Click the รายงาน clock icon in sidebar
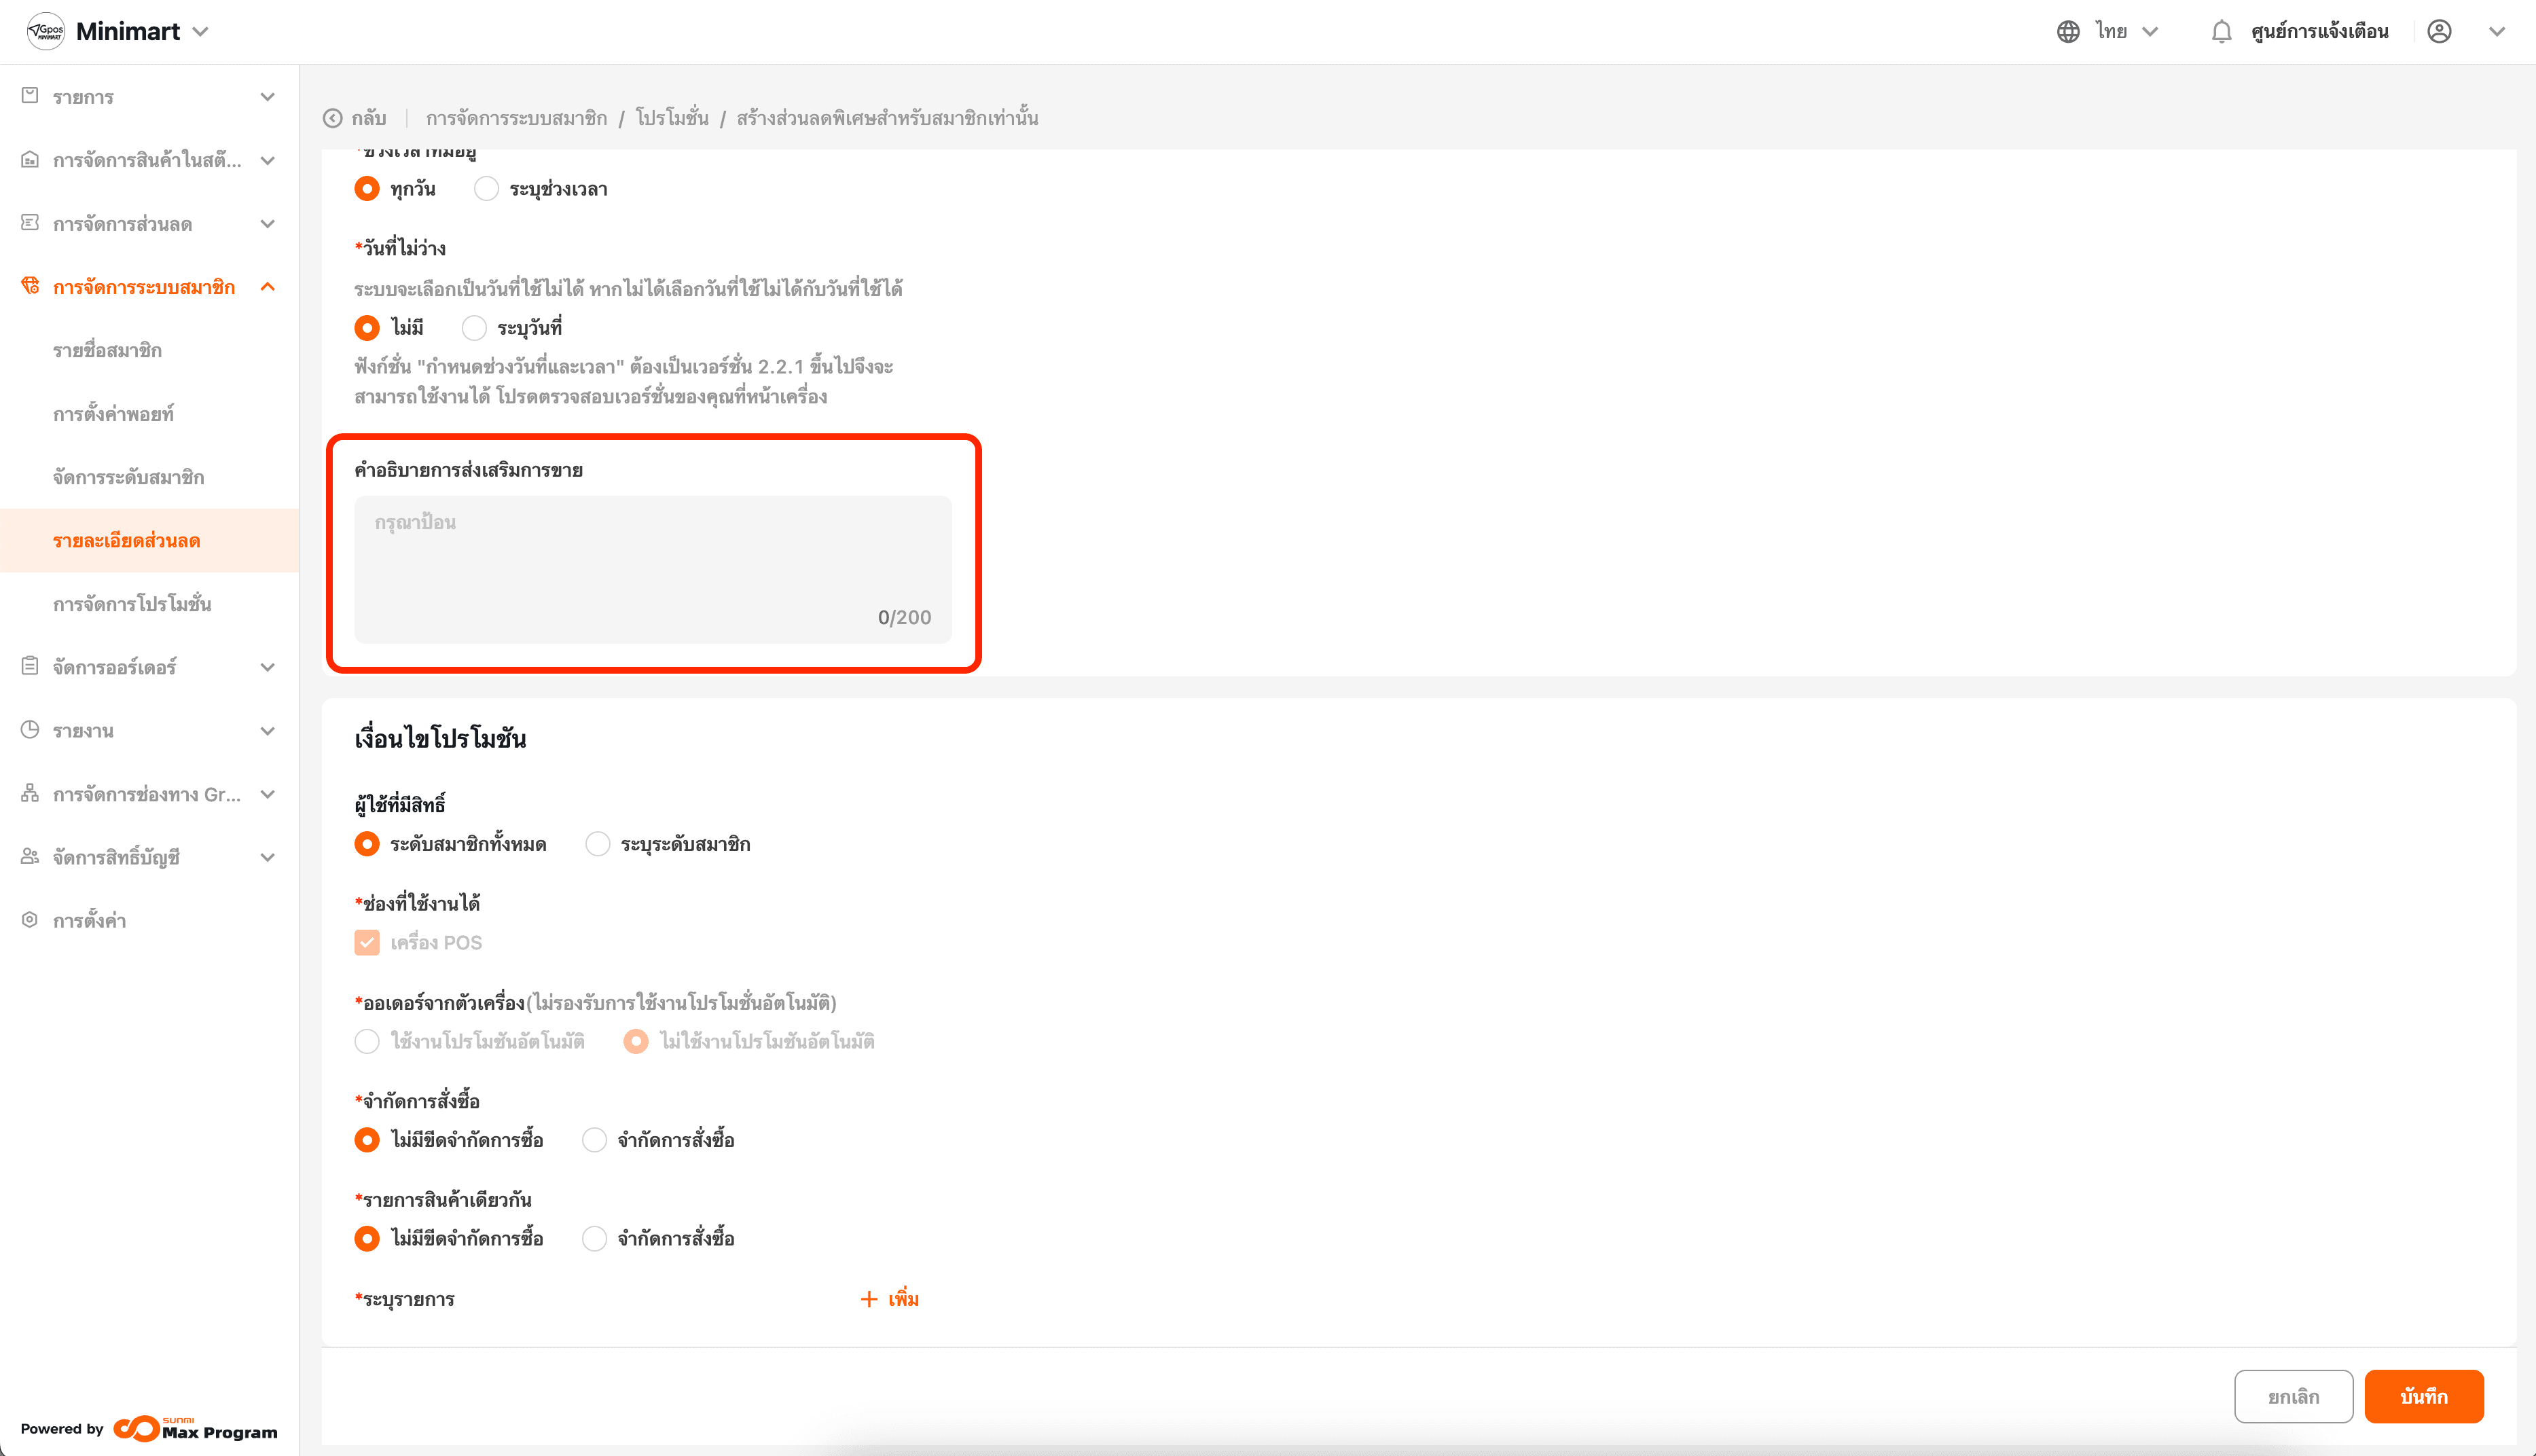The image size is (2536, 1456). click(x=30, y=730)
